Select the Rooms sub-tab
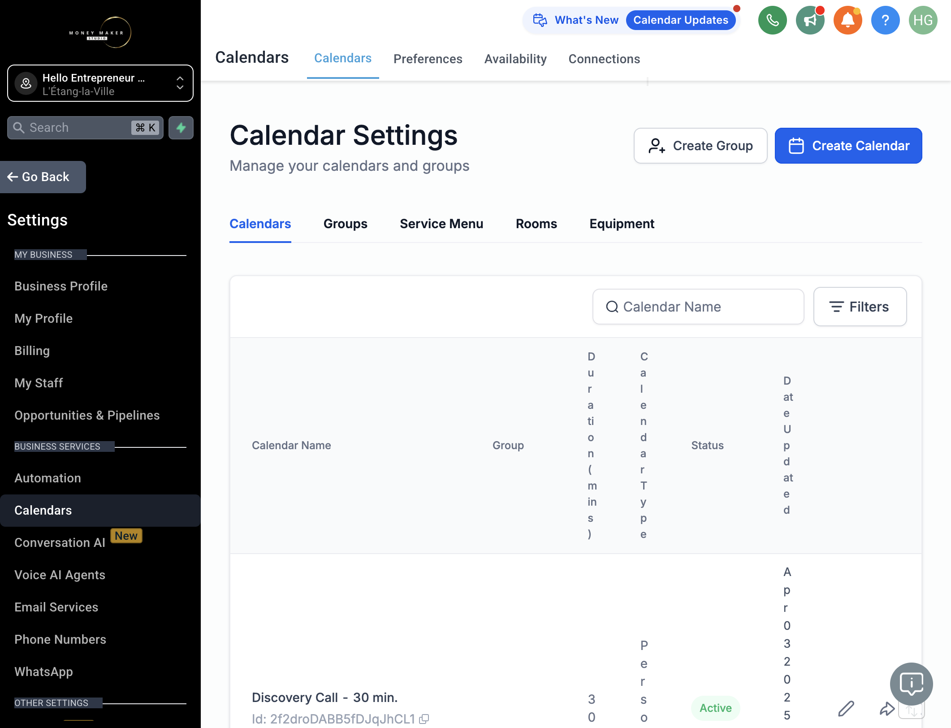Screen dimensions: 951x728 (536, 224)
